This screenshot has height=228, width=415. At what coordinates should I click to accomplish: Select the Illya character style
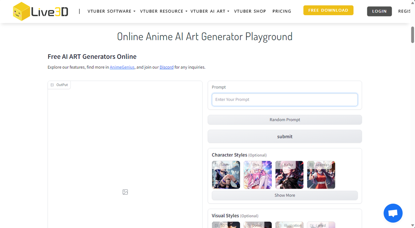258,175
